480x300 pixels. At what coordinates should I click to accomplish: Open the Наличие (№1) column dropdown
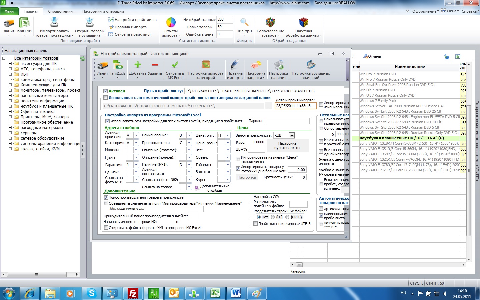tap(189, 165)
